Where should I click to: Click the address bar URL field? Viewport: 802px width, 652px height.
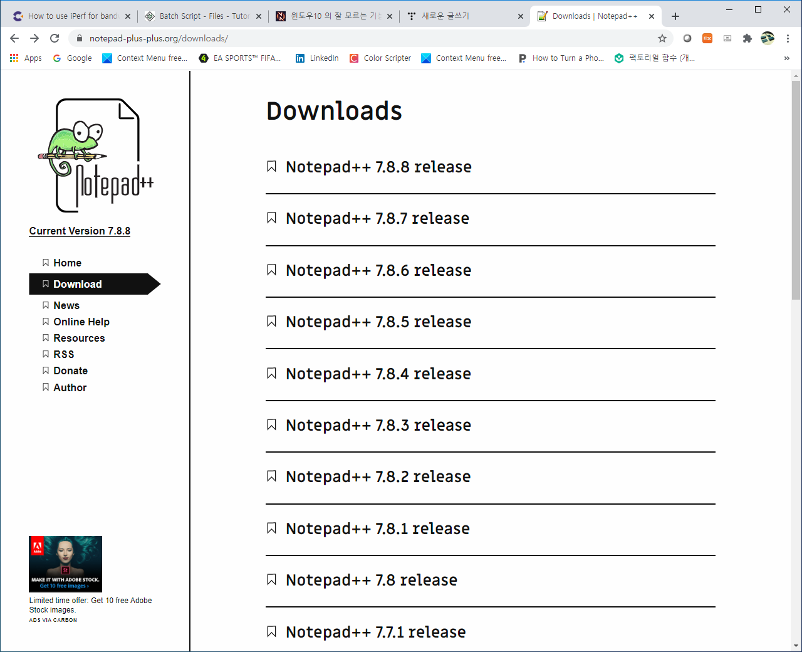pyautogui.click(x=370, y=38)
